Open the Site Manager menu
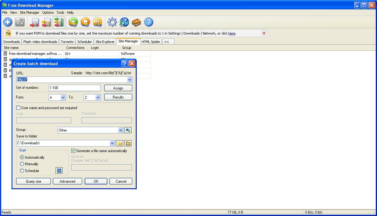Screen dimensions: 377x216 point(30,12)
